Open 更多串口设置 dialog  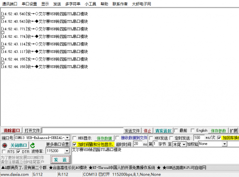(58, 144)
